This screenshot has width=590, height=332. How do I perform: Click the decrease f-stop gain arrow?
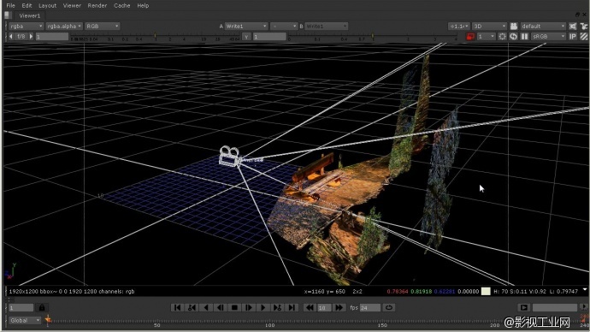[x=10, y=37]
